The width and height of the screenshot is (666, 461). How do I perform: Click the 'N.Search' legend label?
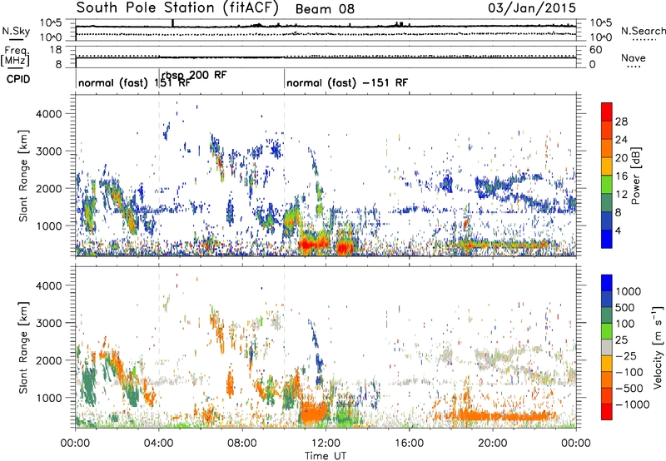643,31
